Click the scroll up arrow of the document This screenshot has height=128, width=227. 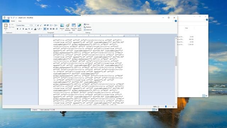pos(176,39)
